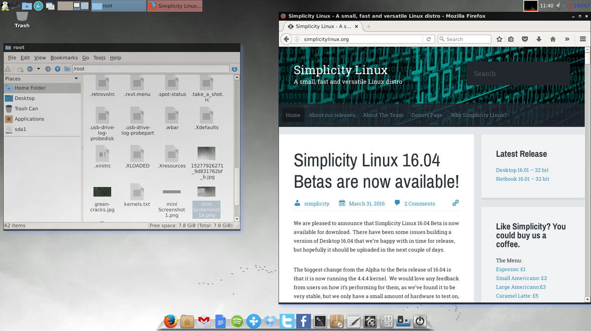Launch Spotify from the dock
This screenshot has width=591, height=331.
237,322
